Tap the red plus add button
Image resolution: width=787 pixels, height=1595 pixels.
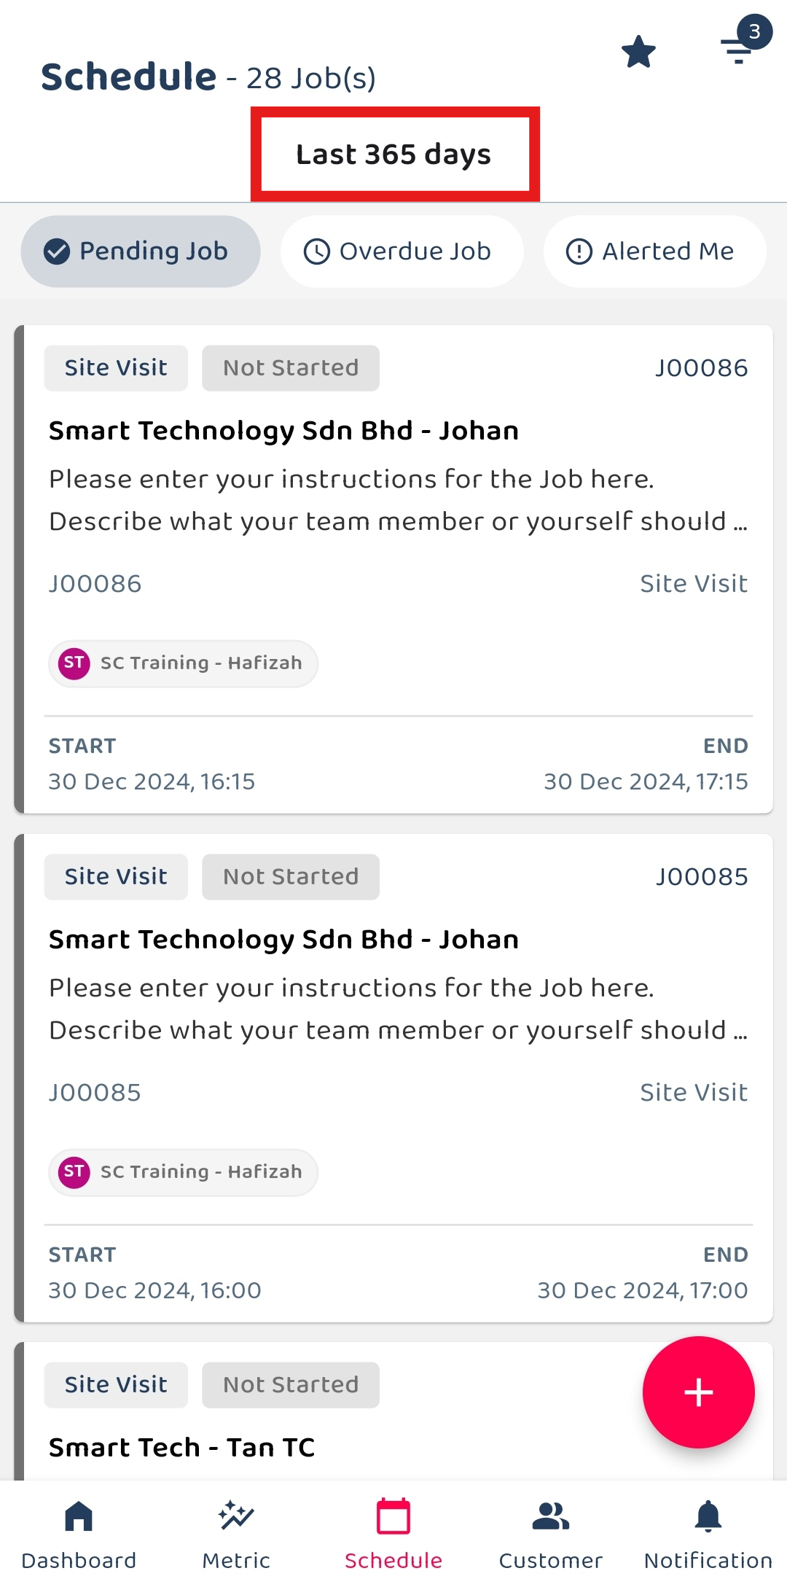click(x=698, y=1392)
